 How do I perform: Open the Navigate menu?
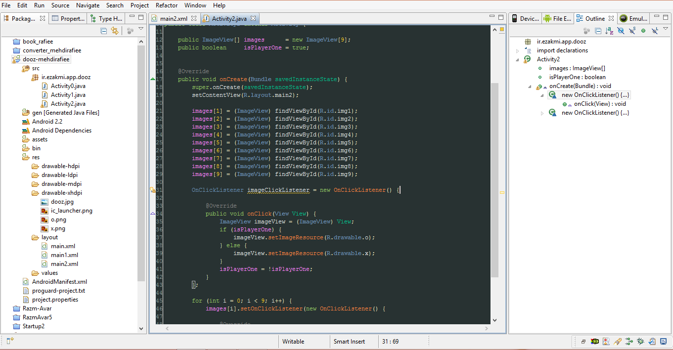click(88, 5)
